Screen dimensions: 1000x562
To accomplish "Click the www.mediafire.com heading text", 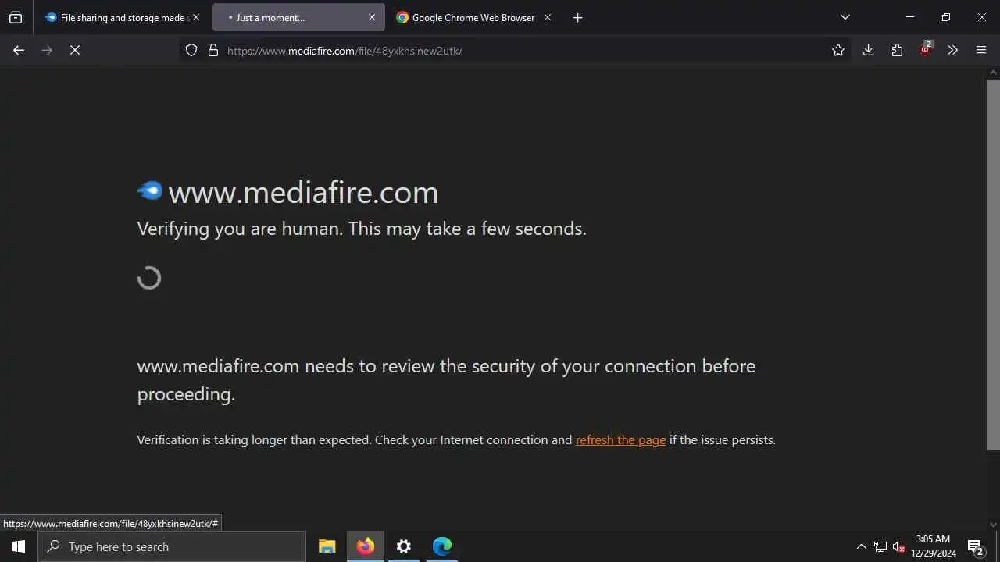I will [x=303, y=193].
